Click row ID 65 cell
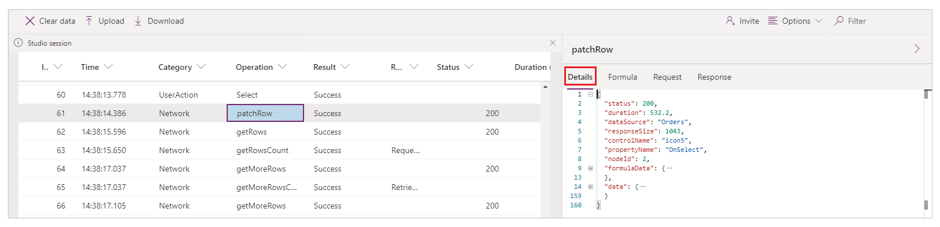Viewport: 940px width, 227px height. coord(61,187)
